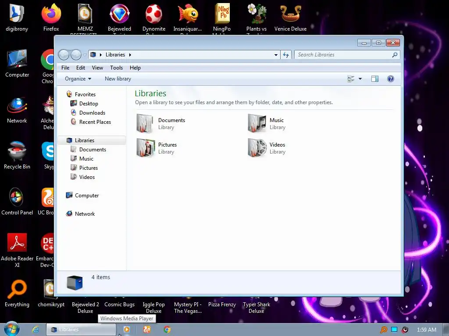Open the recent pages dropdown arrow

coord(85,55)
